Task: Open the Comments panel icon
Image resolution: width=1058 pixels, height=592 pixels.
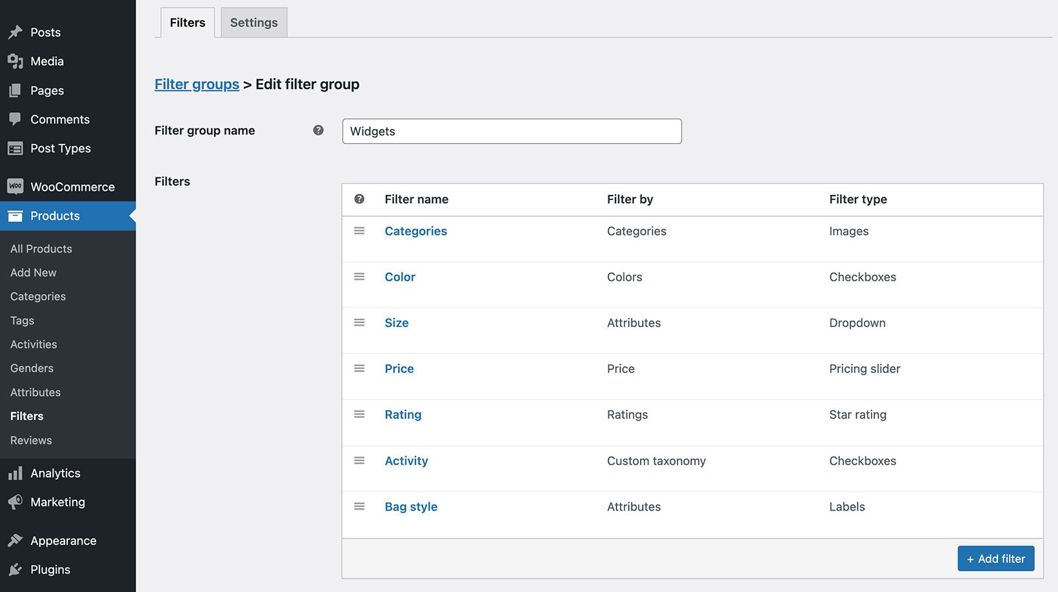Action: point(15,119)
